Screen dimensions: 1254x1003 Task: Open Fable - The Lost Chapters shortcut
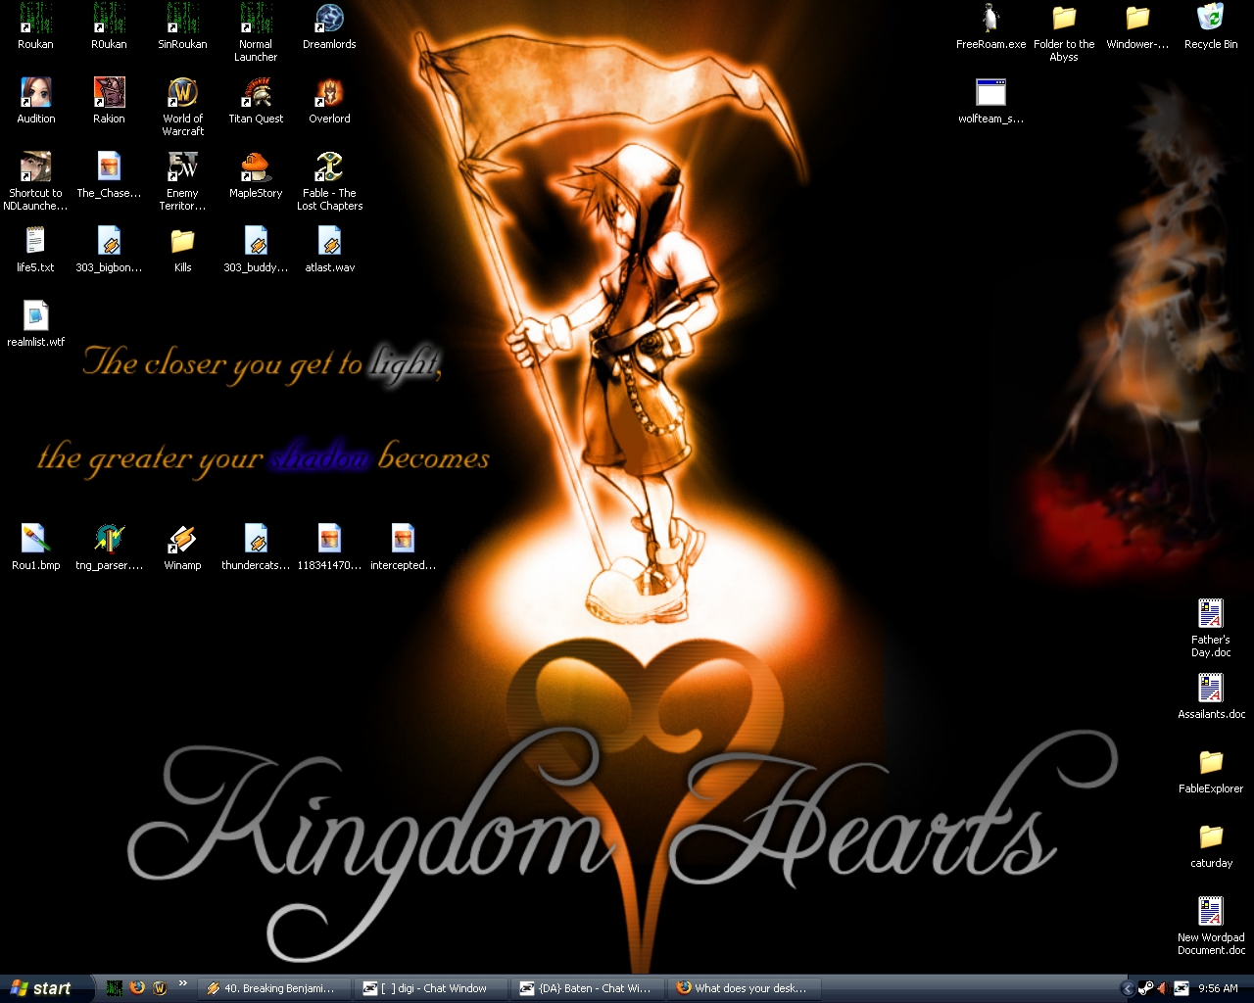point(329,181)
